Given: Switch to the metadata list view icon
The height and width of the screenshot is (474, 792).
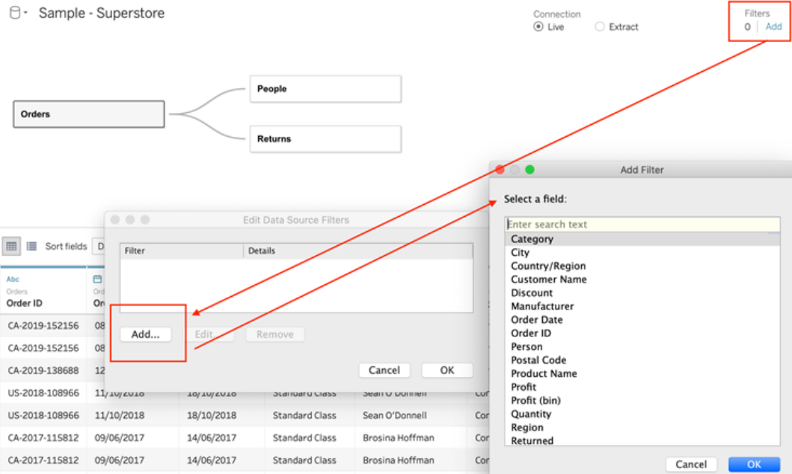Looking at the screenshot, I should point(31,246).
